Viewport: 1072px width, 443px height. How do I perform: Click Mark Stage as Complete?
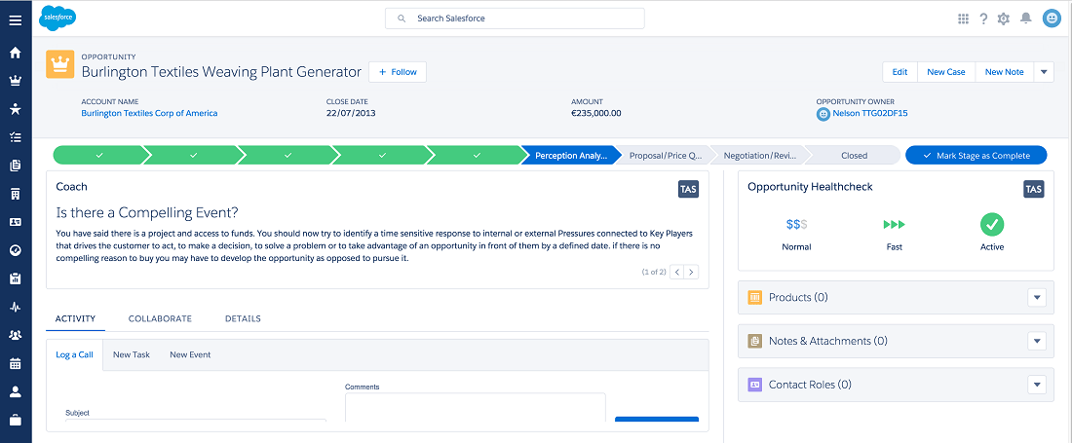pos(976,156)
